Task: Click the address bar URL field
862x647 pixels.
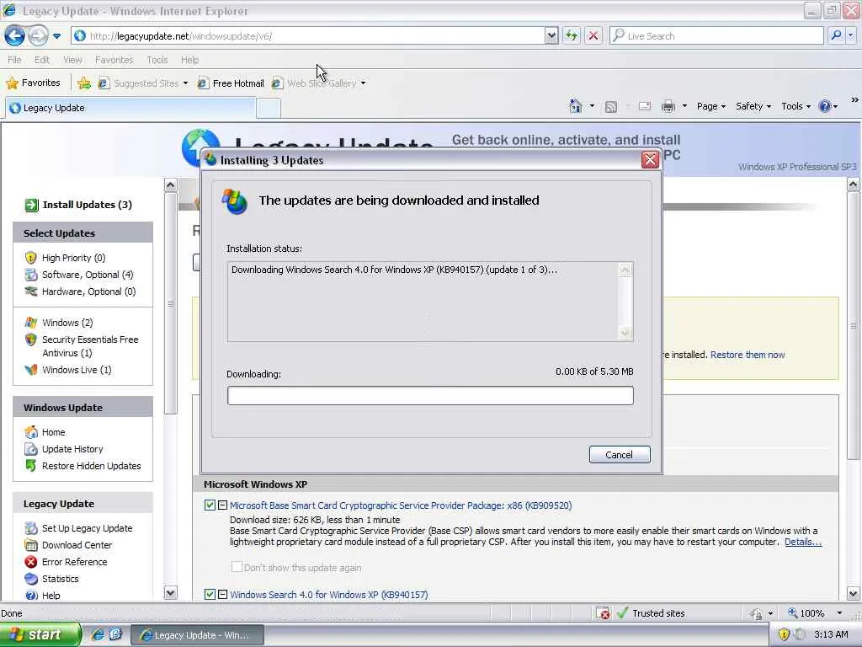Action: (308, 36)
